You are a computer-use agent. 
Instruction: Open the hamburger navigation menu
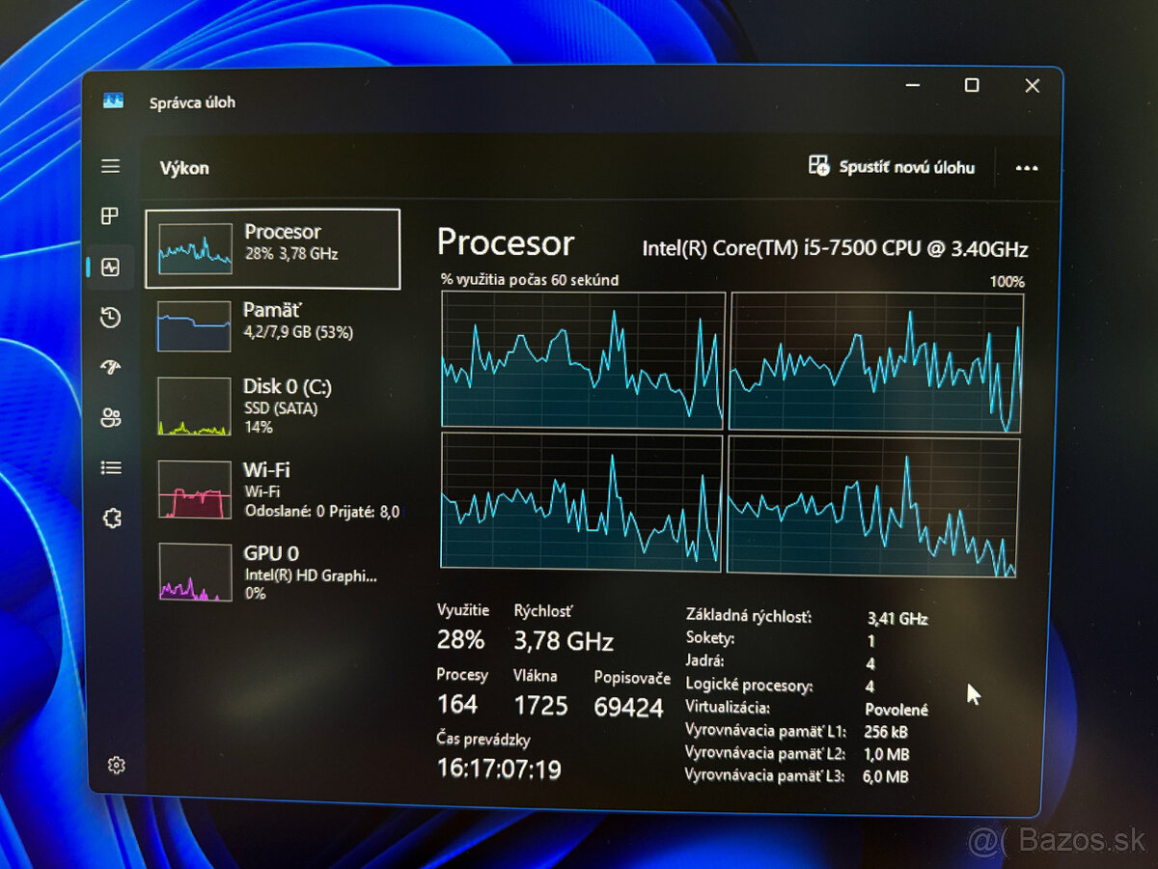[111, 167]
